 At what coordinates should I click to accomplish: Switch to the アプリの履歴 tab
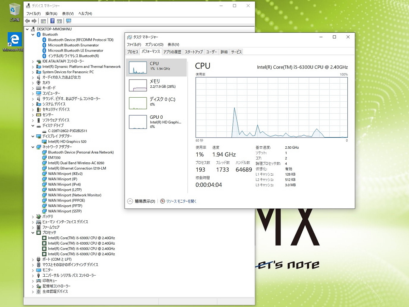(172, 52)
